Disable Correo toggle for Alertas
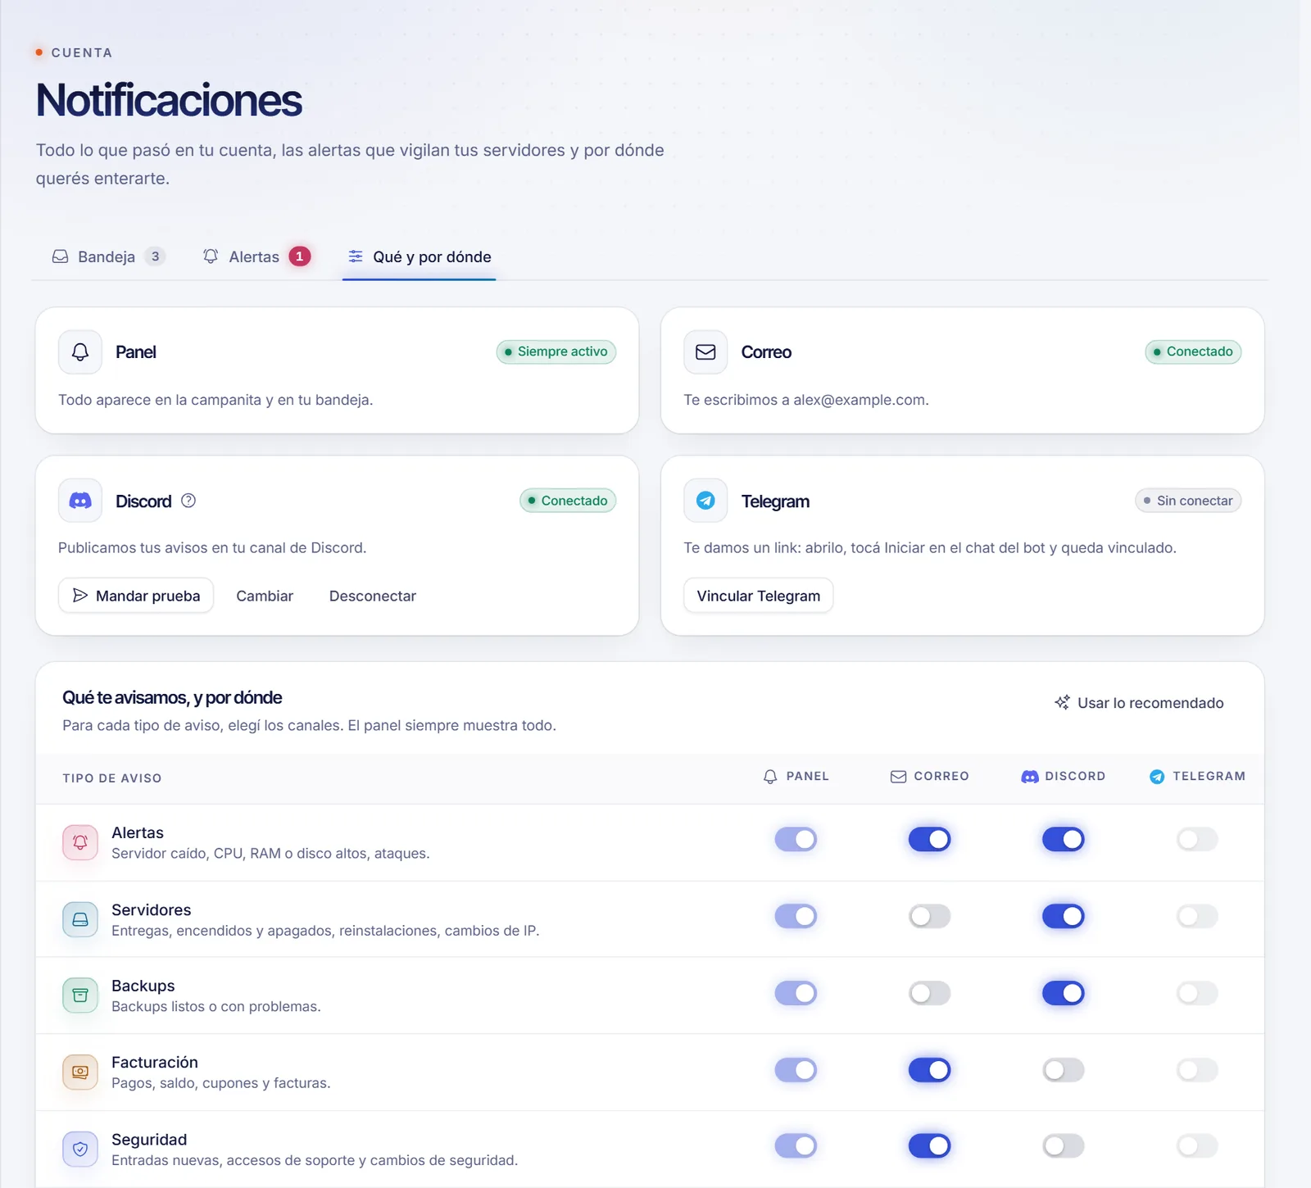 (929, 839)
